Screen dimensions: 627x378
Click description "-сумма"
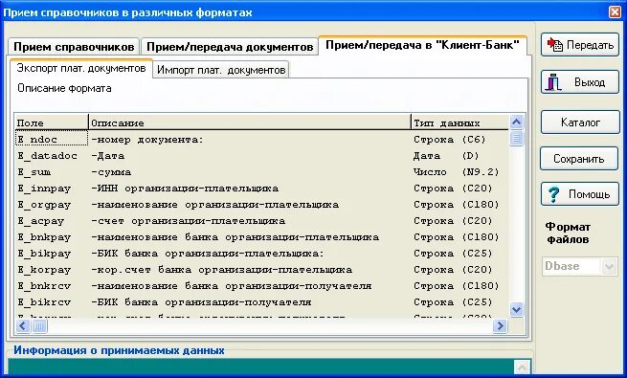(111, 172)
